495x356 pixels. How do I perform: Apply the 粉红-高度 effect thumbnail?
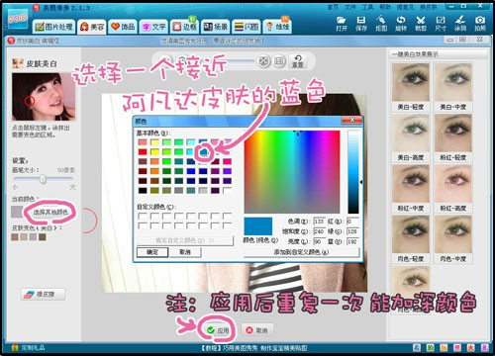coord(452,184)
